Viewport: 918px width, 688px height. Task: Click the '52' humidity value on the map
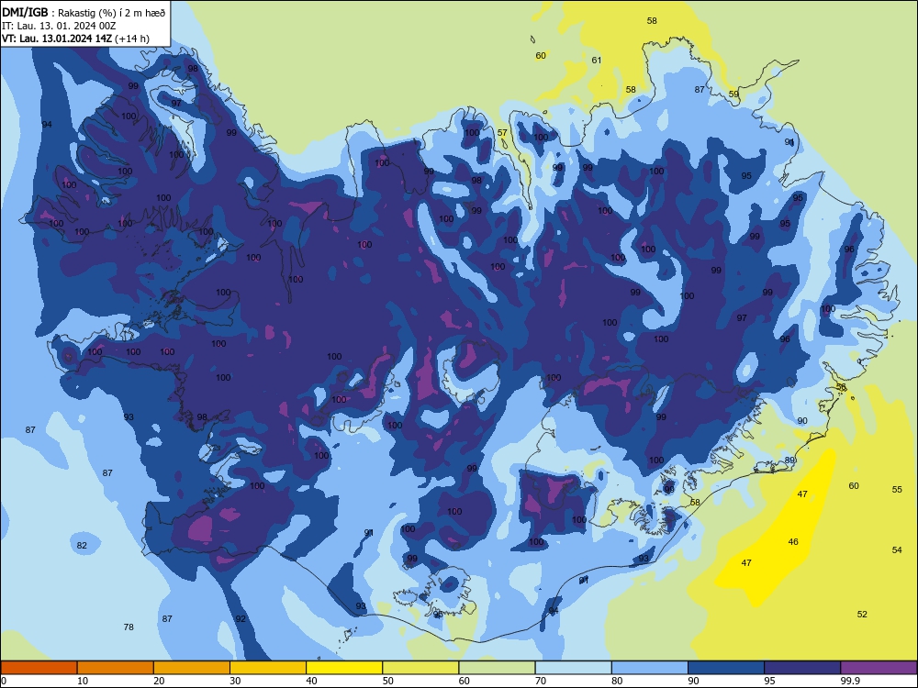[862, 614]
